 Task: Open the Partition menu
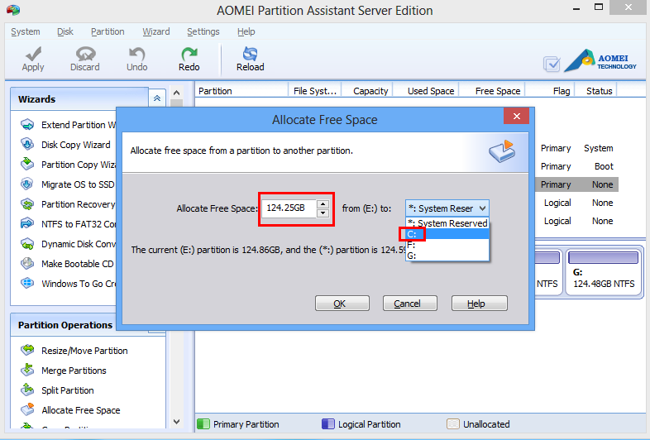(x=108, y=31)
